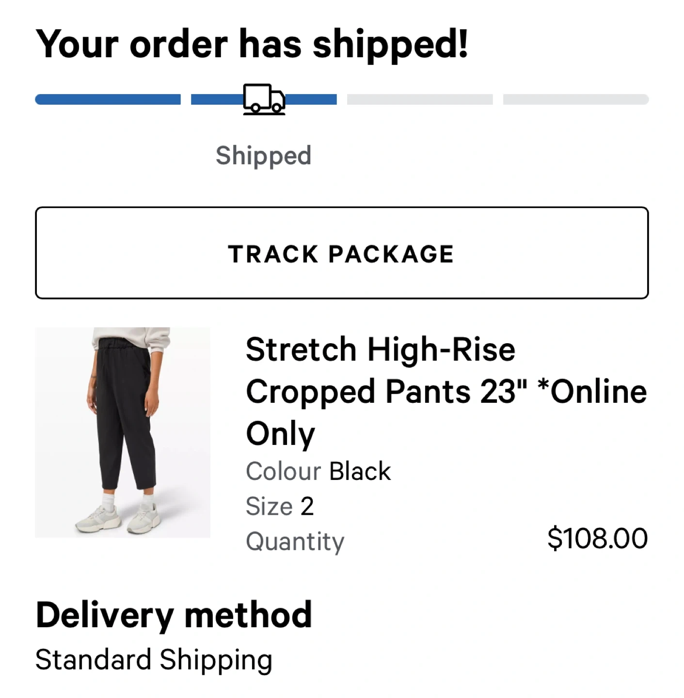Click the Size label

tap(269, 507)
